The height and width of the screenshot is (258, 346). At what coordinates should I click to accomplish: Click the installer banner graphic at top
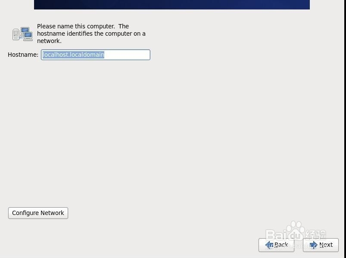171,5
